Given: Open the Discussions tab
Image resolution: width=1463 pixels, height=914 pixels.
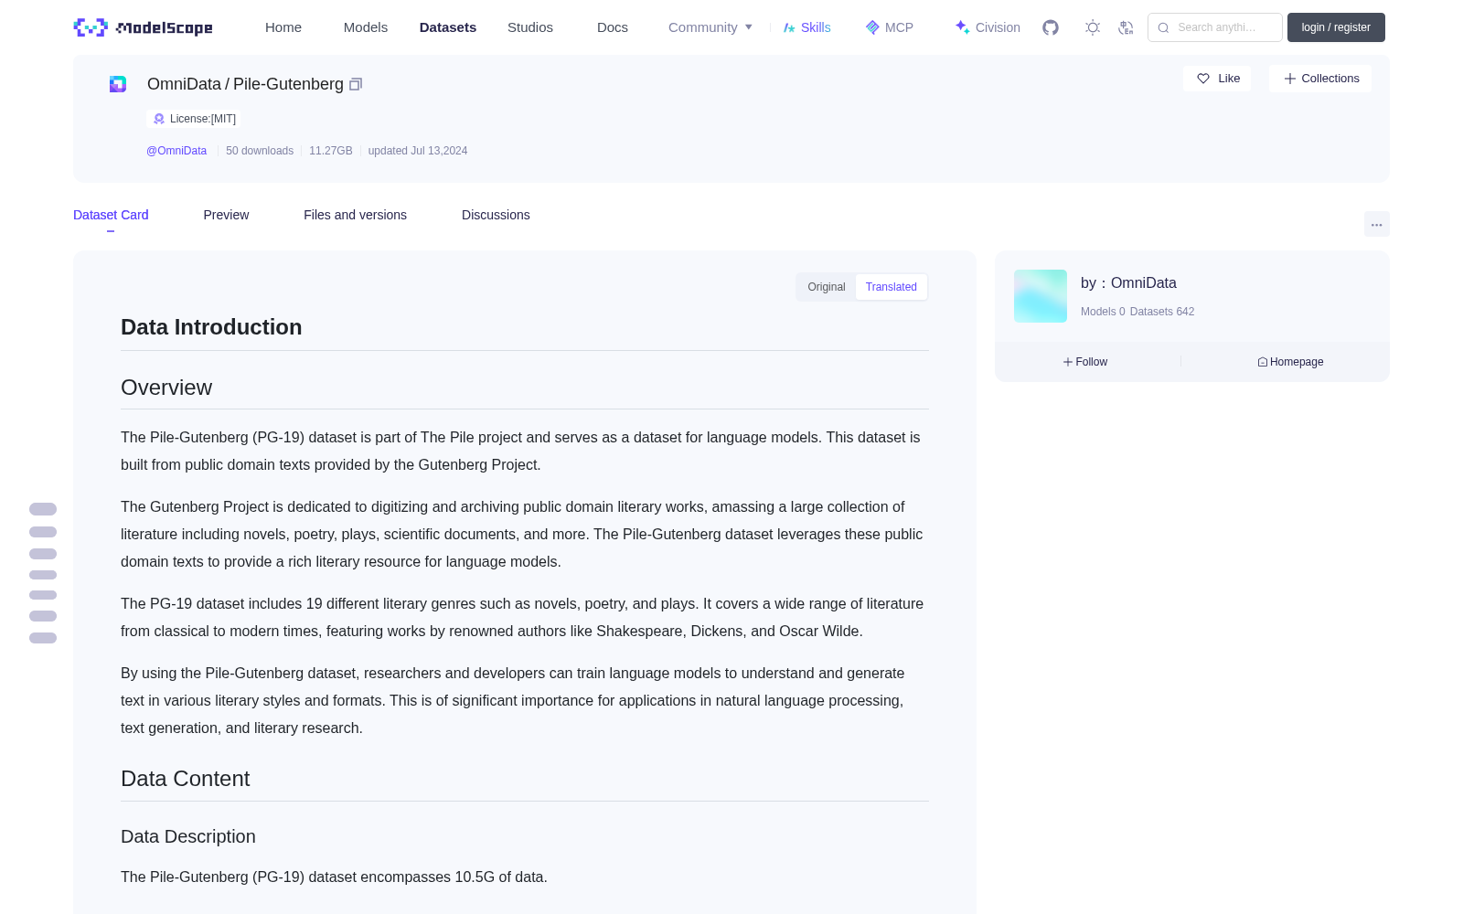Looking at the screenshot, I should pyautogui.click(x=496, y=215).
